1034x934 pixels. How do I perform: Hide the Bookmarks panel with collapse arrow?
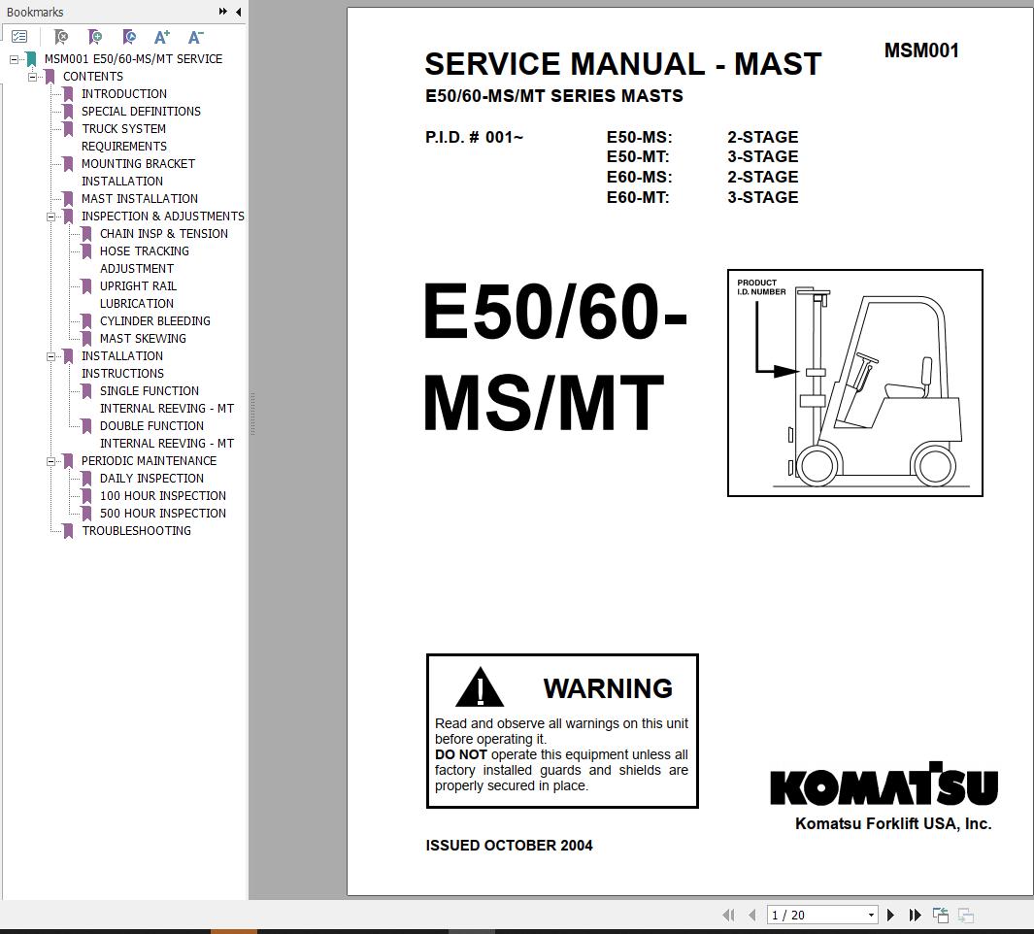[x=238, y=12]
